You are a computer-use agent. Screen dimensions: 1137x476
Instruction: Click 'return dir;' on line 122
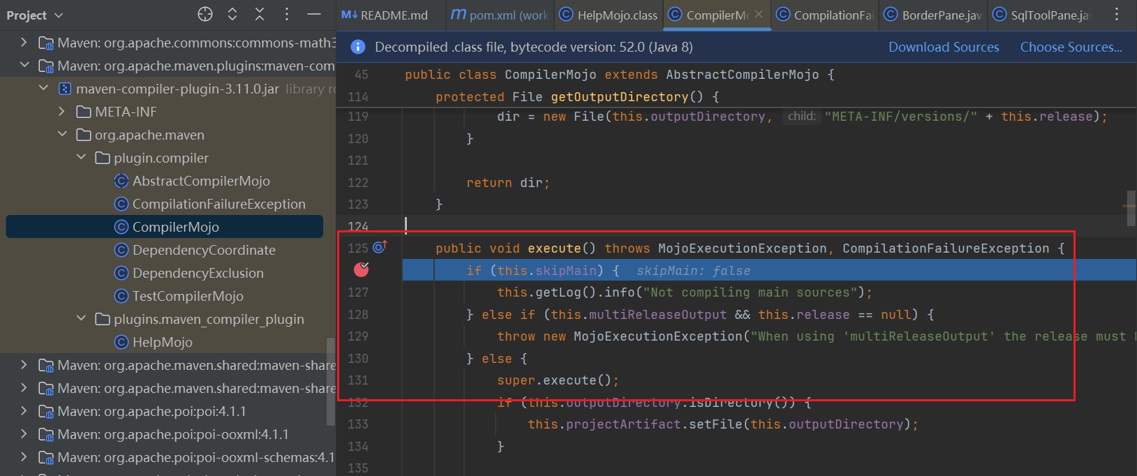(508, 183)
